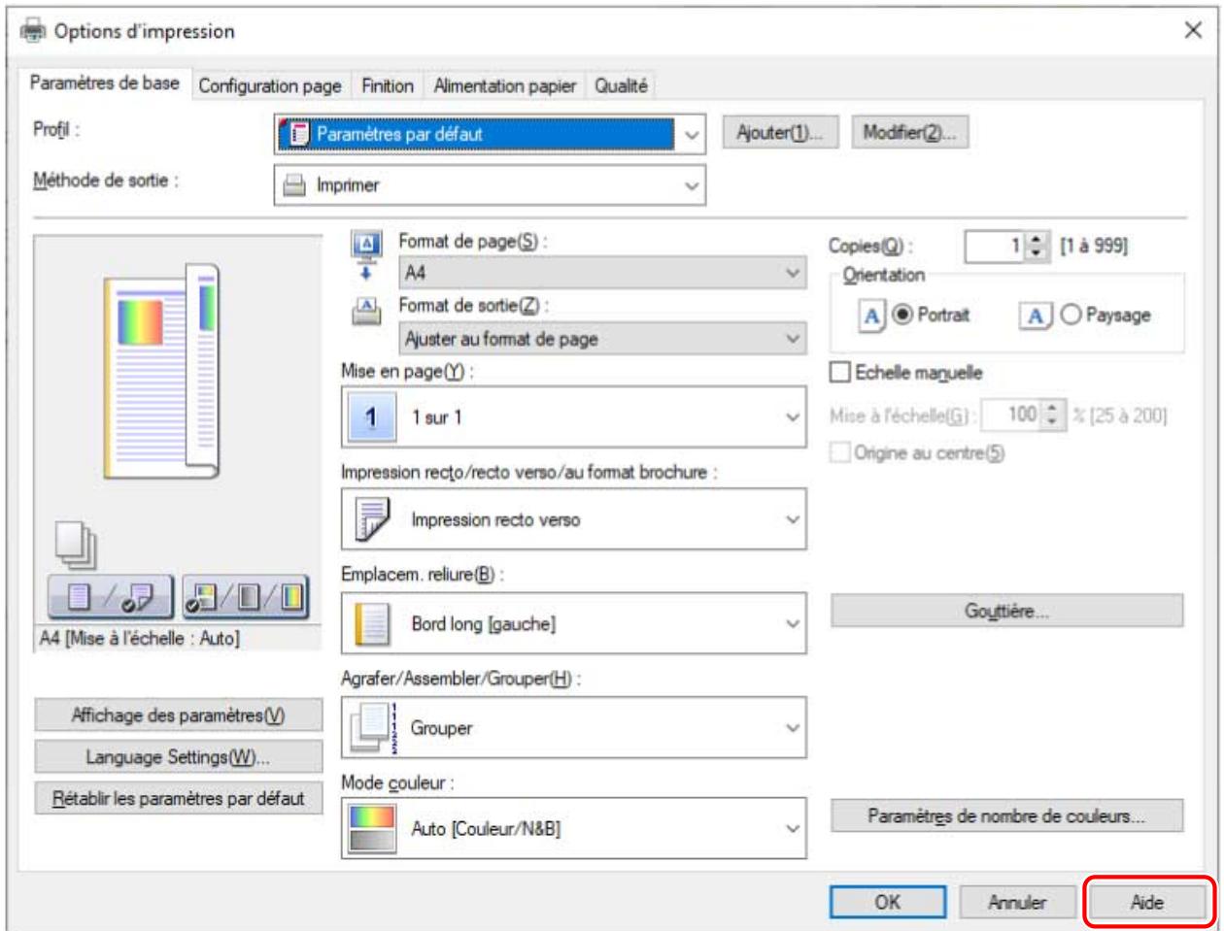
Task: Expand the Format de sortie dropdown
Action: click(602, 339)
